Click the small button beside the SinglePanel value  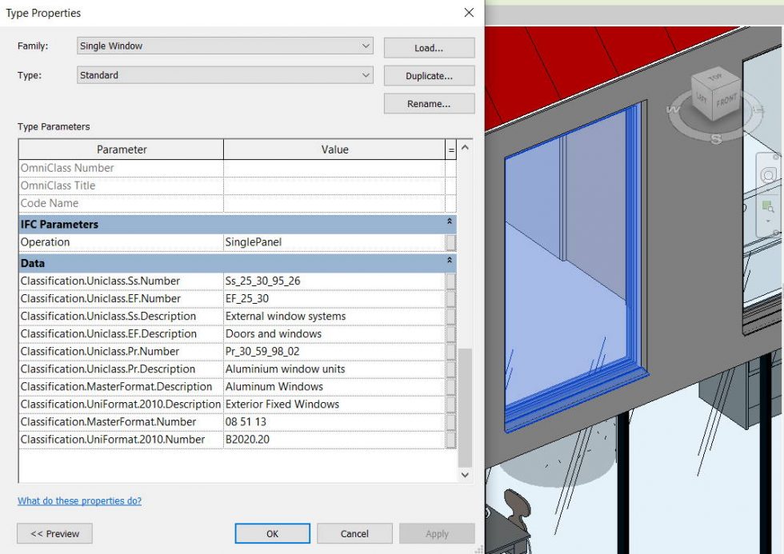pyautogui.click(x=451, y=242)
